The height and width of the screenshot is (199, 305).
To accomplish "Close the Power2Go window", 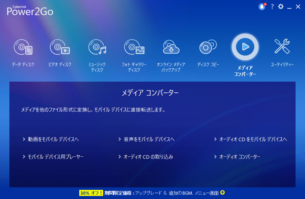I will [298, 6].
